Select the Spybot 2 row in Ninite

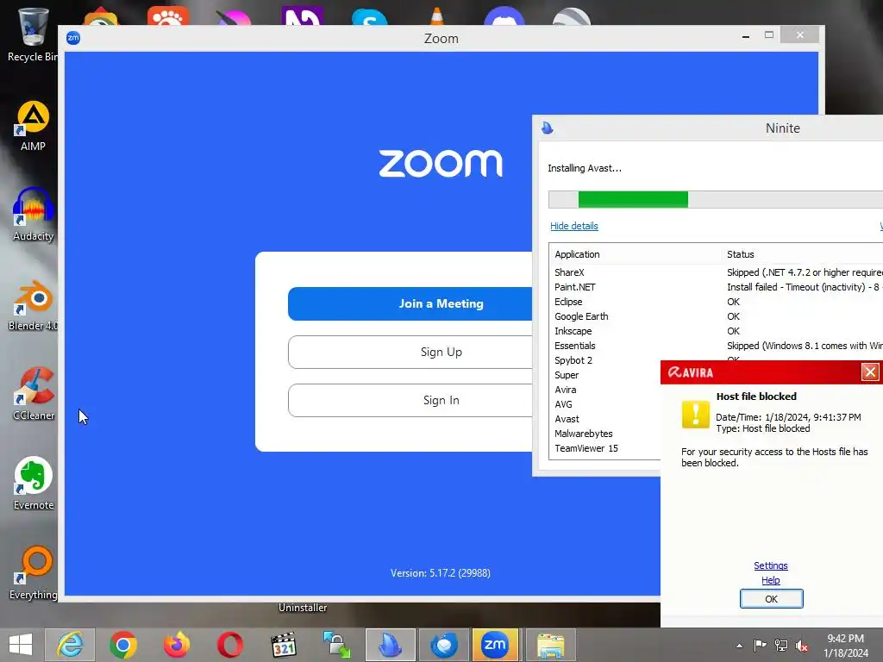(604, 360)
